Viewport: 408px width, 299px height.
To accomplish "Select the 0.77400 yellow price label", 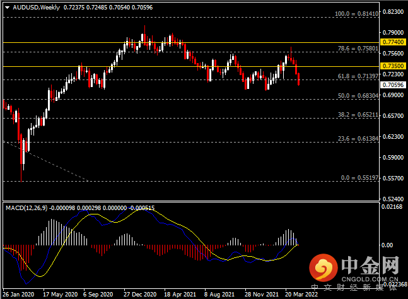I will click(393, 42).
